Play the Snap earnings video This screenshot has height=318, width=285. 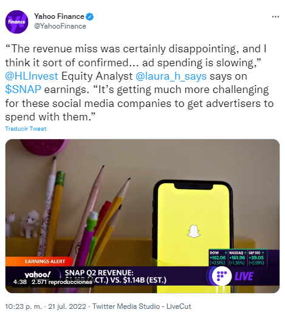(142, 216)
